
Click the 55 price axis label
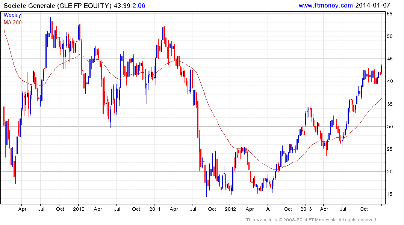pos(390,13)
